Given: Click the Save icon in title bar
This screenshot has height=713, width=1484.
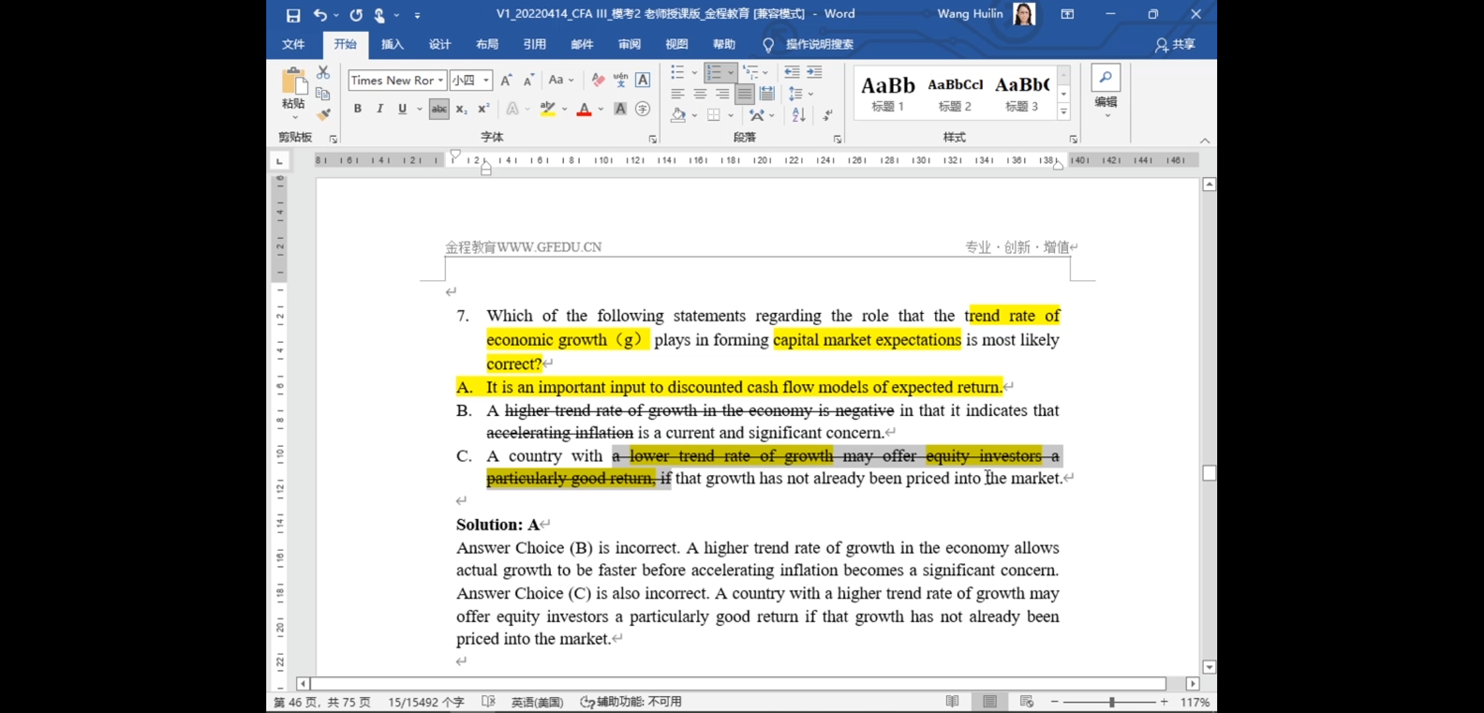Looking at the screenshot, I should pos(293,15).
